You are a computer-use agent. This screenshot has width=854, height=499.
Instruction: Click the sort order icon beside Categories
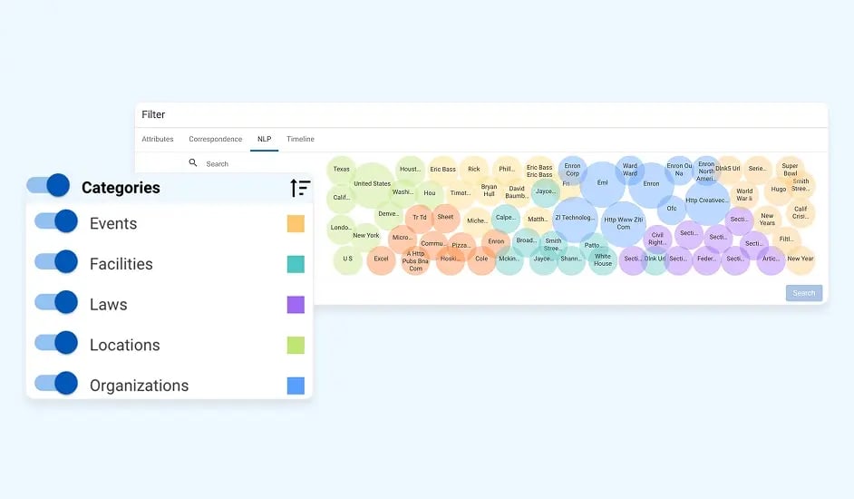point(300,188)
